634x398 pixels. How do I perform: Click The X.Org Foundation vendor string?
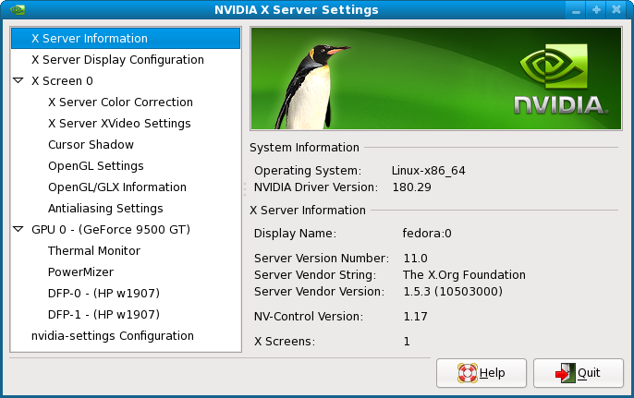(x=464, y=275)
